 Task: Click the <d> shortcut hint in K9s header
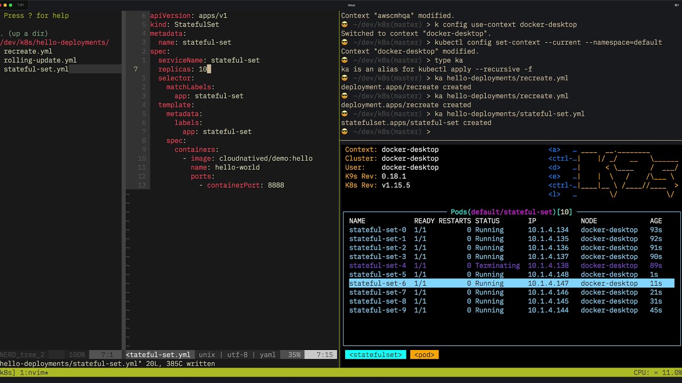(554, 168)
